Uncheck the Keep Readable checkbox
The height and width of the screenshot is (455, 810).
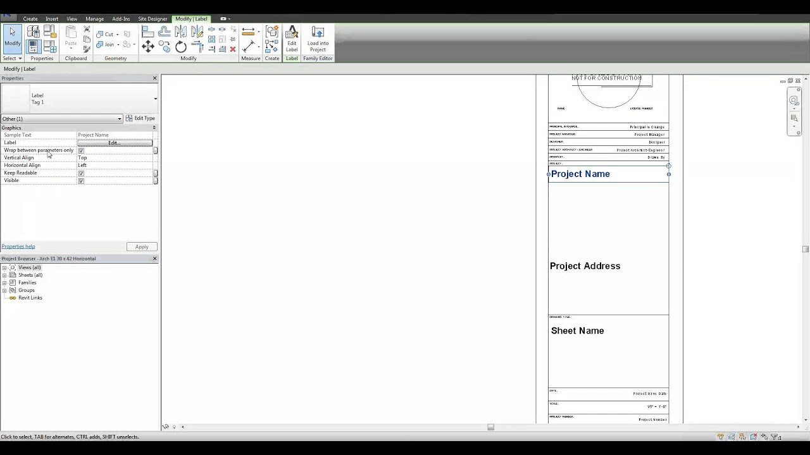tap(81, 173)
